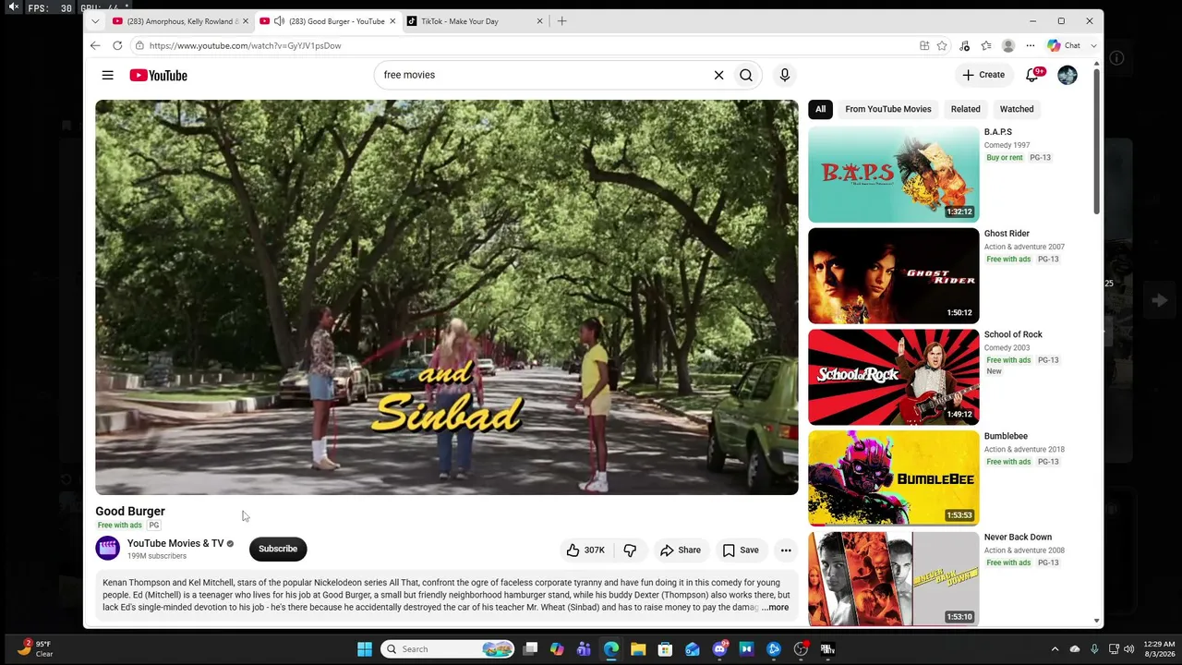Screen dimensions: 1182x665
Task: Click the 'Ghost Rider' title text
Action: coord(1007,234)
